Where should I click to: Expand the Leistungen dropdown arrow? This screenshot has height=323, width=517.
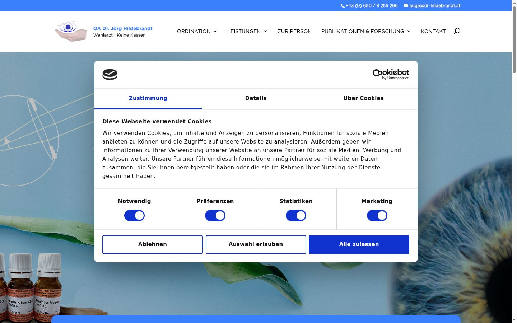coord(265,31)
